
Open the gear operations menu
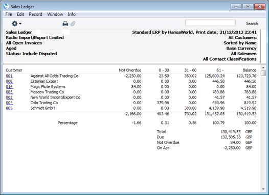(x=16, y=23)
